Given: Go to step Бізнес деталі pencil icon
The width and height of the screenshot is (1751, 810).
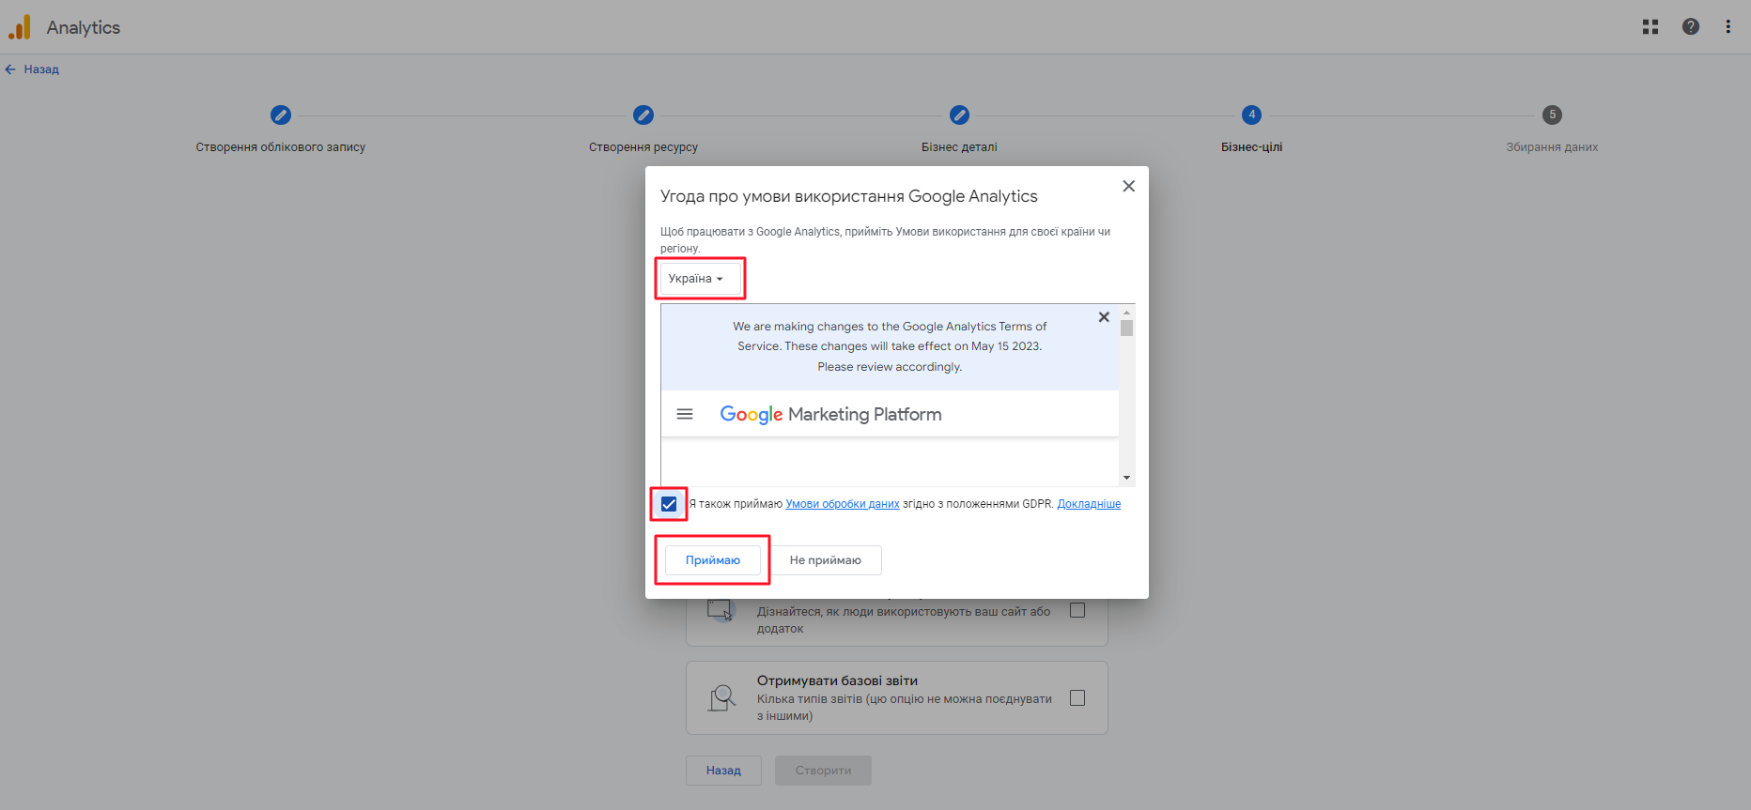Looking at the screenshot, I should click(959, 115).
